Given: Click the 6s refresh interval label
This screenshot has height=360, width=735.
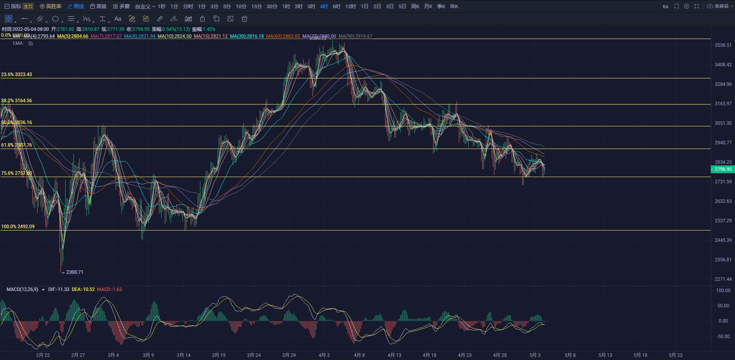Looking at the screenshot, I should [x=665, y=6].
